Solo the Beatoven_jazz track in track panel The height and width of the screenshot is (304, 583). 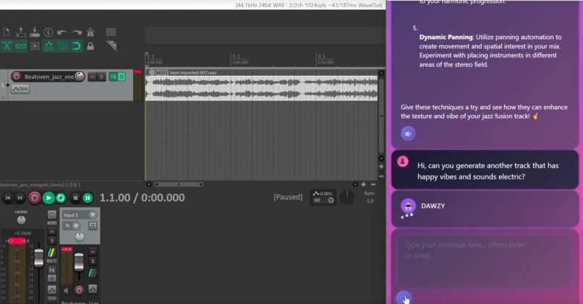[101, 77]
